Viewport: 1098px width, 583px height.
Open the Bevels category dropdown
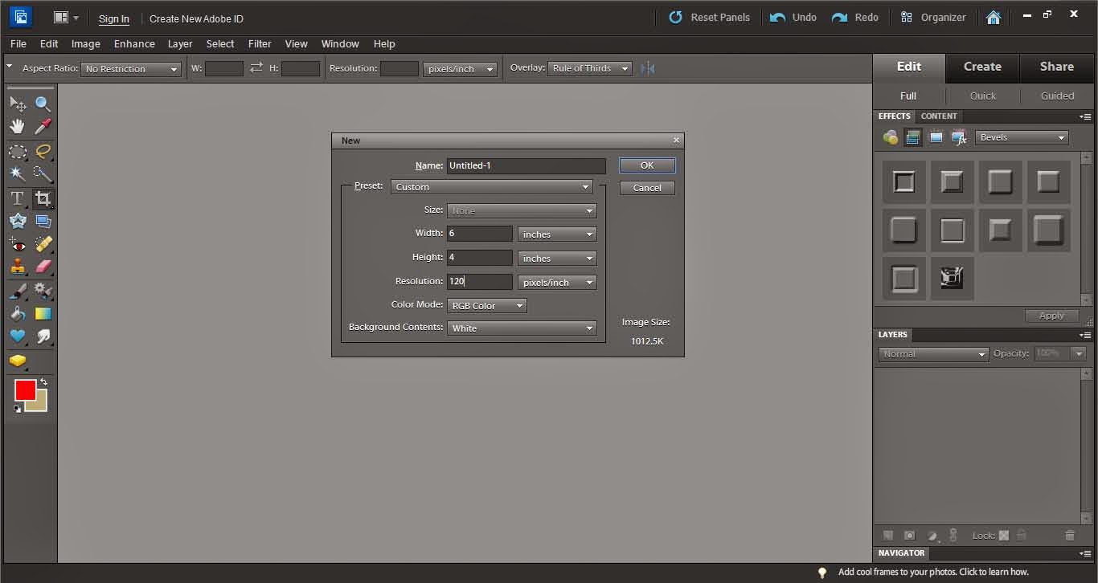pyautogui.click(x=1022, y=137)
